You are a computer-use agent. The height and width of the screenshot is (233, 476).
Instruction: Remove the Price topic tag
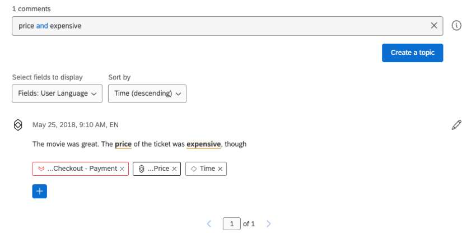tap(175, 169)
